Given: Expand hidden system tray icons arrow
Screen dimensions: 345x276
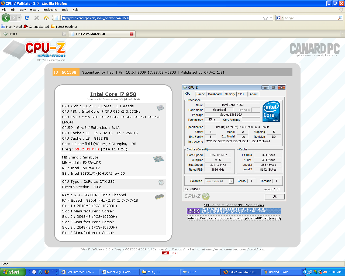Looking at the screenshot, I should [305, 272].
